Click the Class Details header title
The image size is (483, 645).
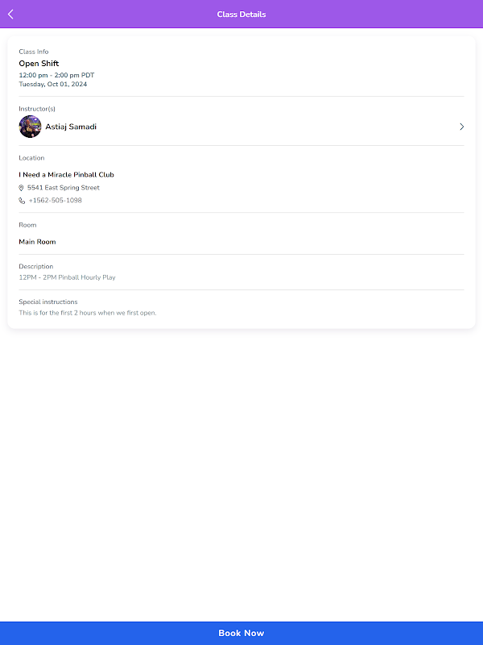pos(242,15)
